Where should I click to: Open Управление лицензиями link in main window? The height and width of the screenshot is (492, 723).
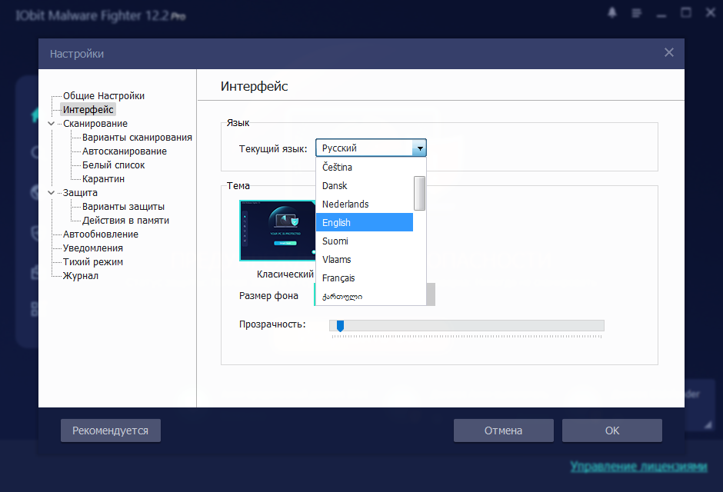pyautogui.click(x=638, y=466)
